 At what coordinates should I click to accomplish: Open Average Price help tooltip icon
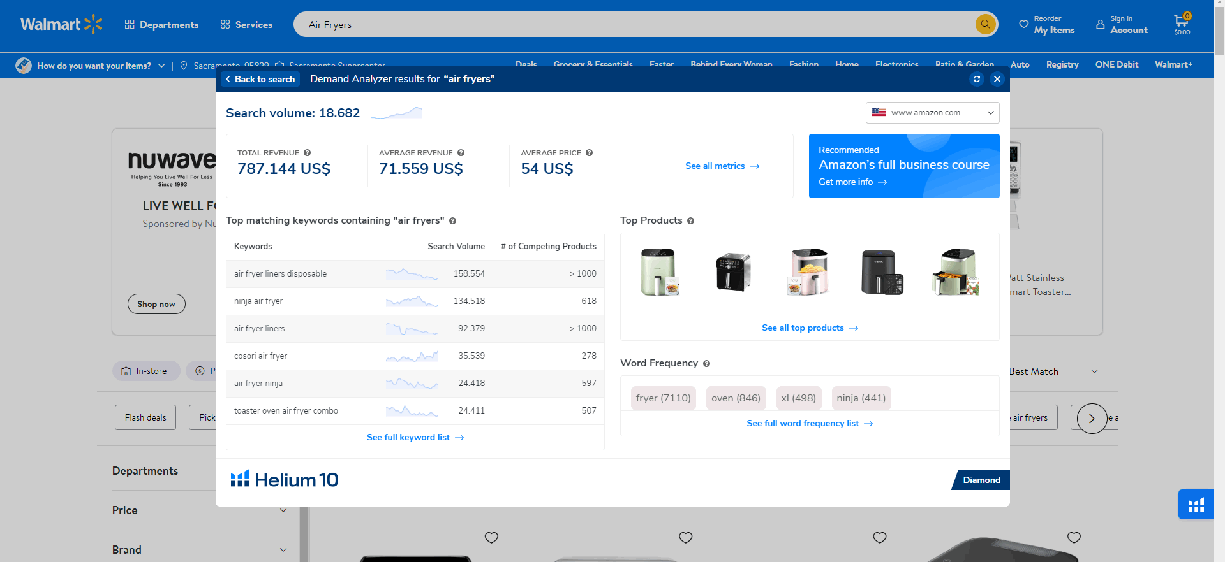pyautogui.click(x=589, y=153)
